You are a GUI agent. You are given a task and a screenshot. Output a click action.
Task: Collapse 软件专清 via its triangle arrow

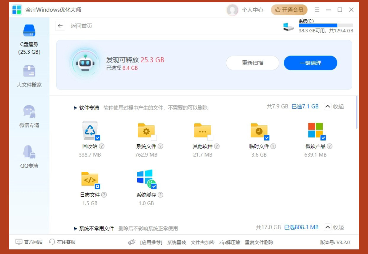76,108
